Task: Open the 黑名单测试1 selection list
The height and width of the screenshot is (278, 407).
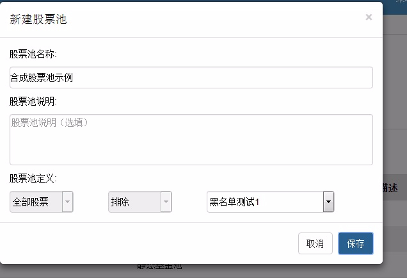Action: [265, 202]
